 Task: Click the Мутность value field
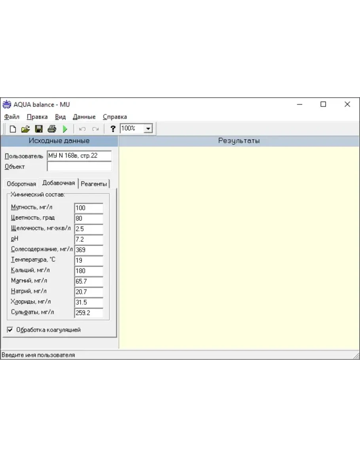pos(89,208)
